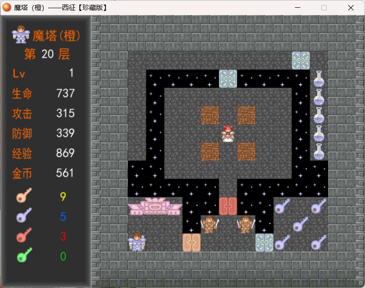This screenshot has height=288, width=365.
Task: Open the green gate next to the blue keys
Action: pyautogui.click(x=264, y=243)
